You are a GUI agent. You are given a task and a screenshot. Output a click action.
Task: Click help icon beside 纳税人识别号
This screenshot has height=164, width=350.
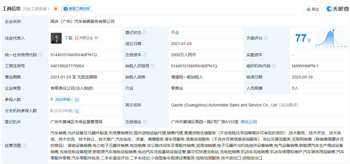(153, 66)
